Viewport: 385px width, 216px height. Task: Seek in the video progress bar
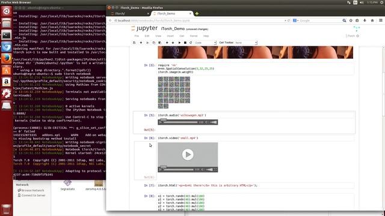click(179, 169)
